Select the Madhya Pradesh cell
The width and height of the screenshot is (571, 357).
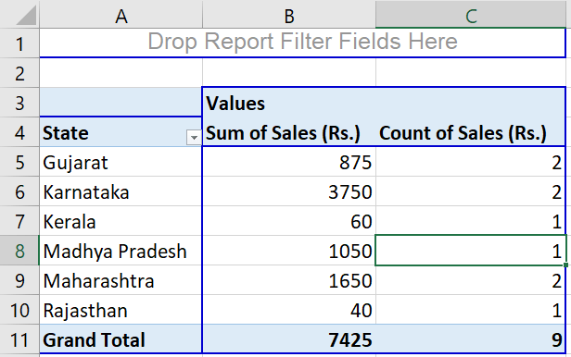(121, 251)
